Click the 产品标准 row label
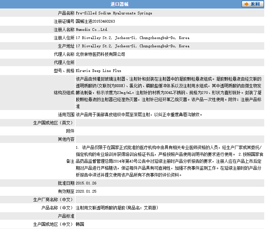This screenshot has width=267, height=229. [x=66, y=216]
